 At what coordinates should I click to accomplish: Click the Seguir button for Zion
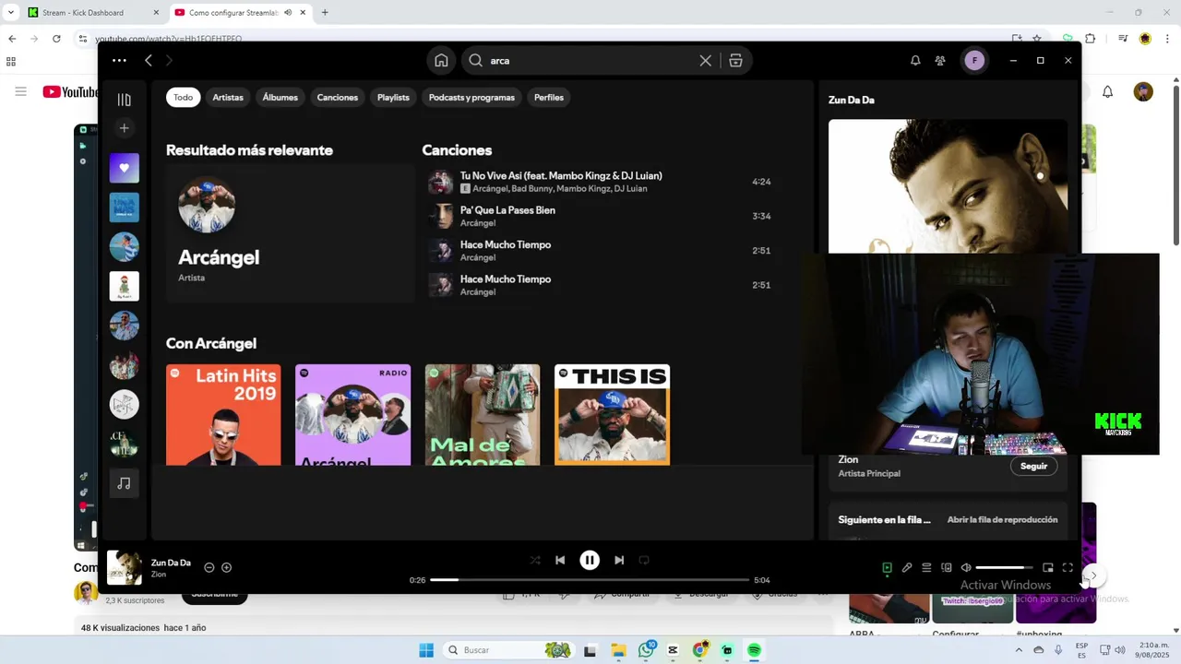tap(1033, 466)
